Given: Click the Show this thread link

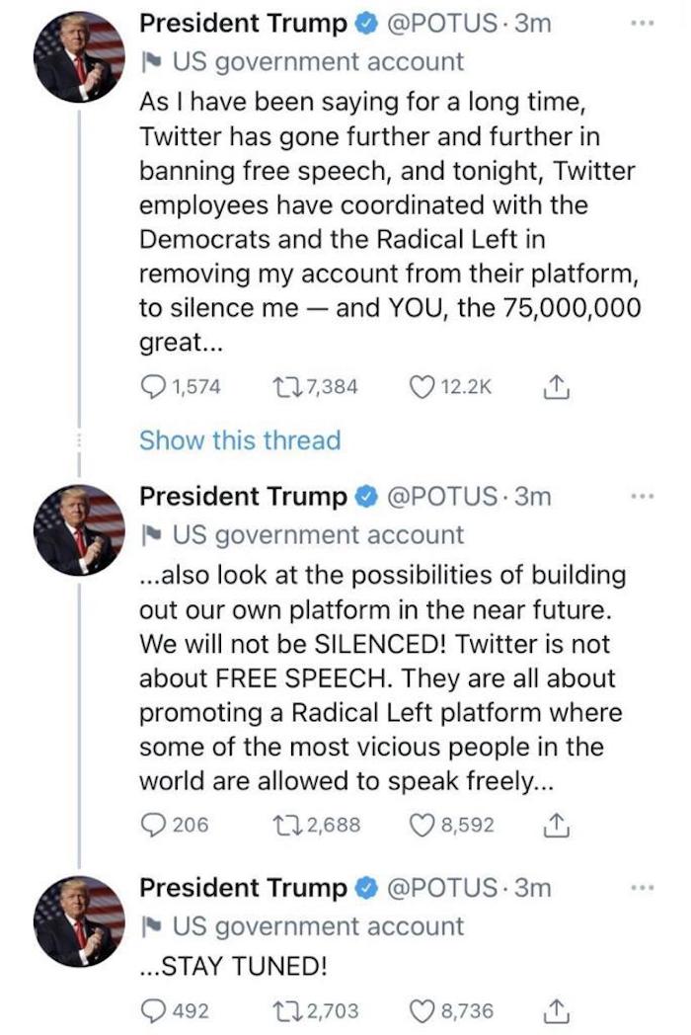Looking at the screenshot, I should click(239, 439).
